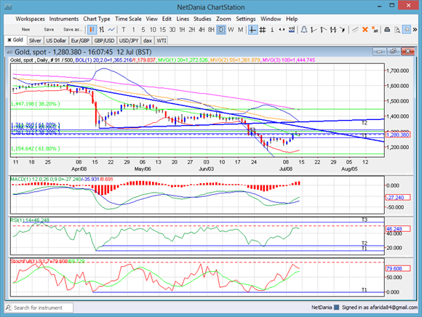Open the Lines menu
This screenshot has width=422, height=317.
(x=183, y=19)
